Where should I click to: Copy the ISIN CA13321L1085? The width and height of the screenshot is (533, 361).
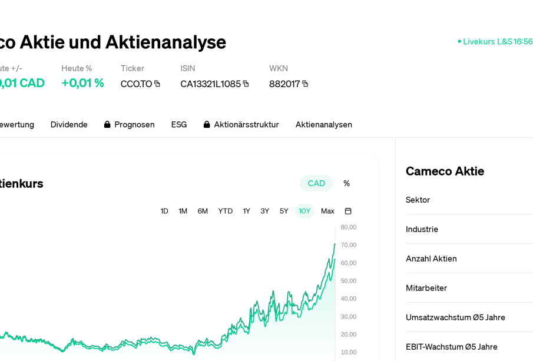coord(246,84)
